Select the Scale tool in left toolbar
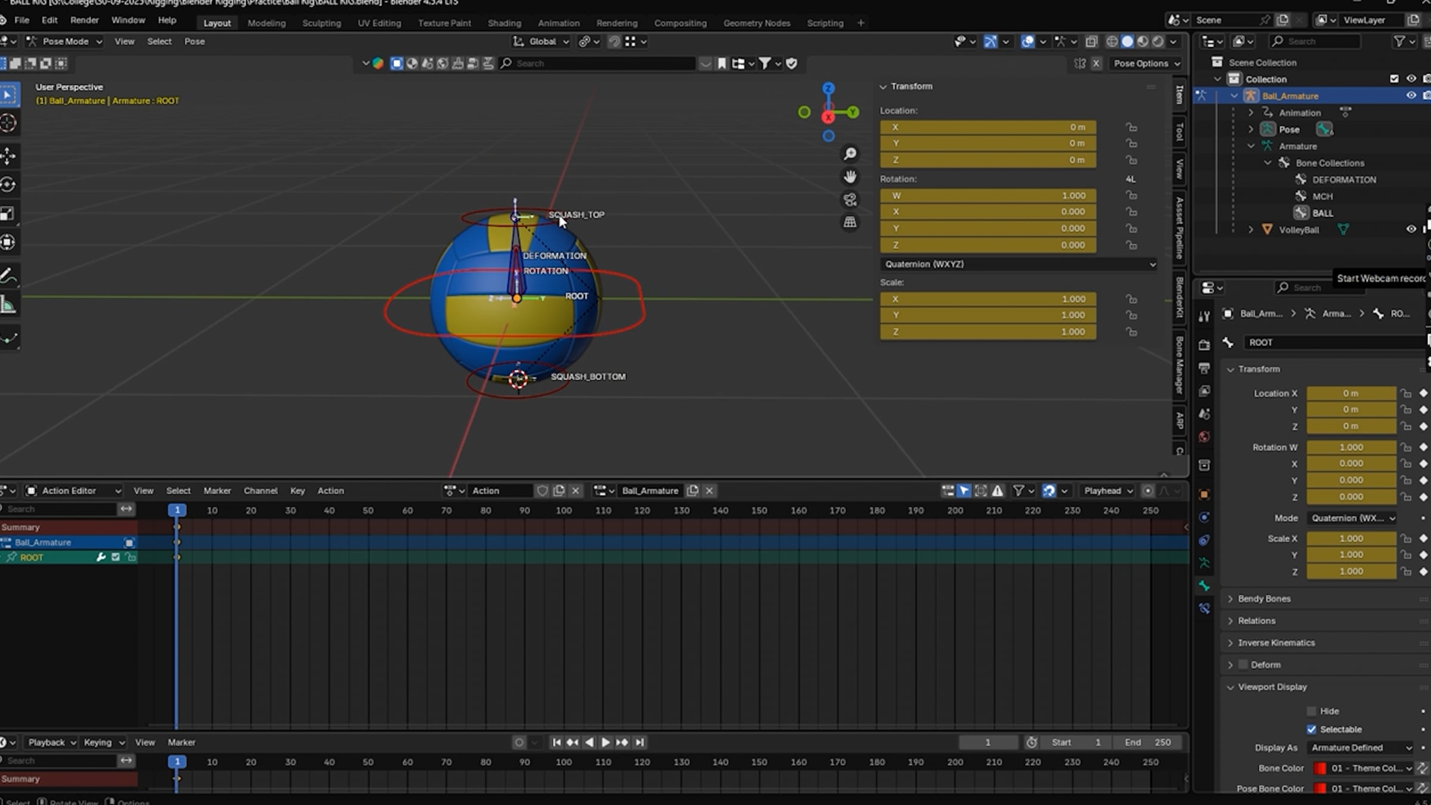The height and width of the screenshot is (805, 1431). pyautogui.click(x=8, y=213)
